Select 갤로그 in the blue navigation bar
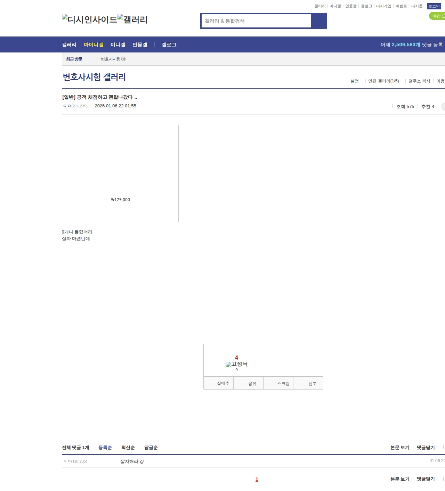The width and height of the screenshot is (445, 491). [169, 44]
